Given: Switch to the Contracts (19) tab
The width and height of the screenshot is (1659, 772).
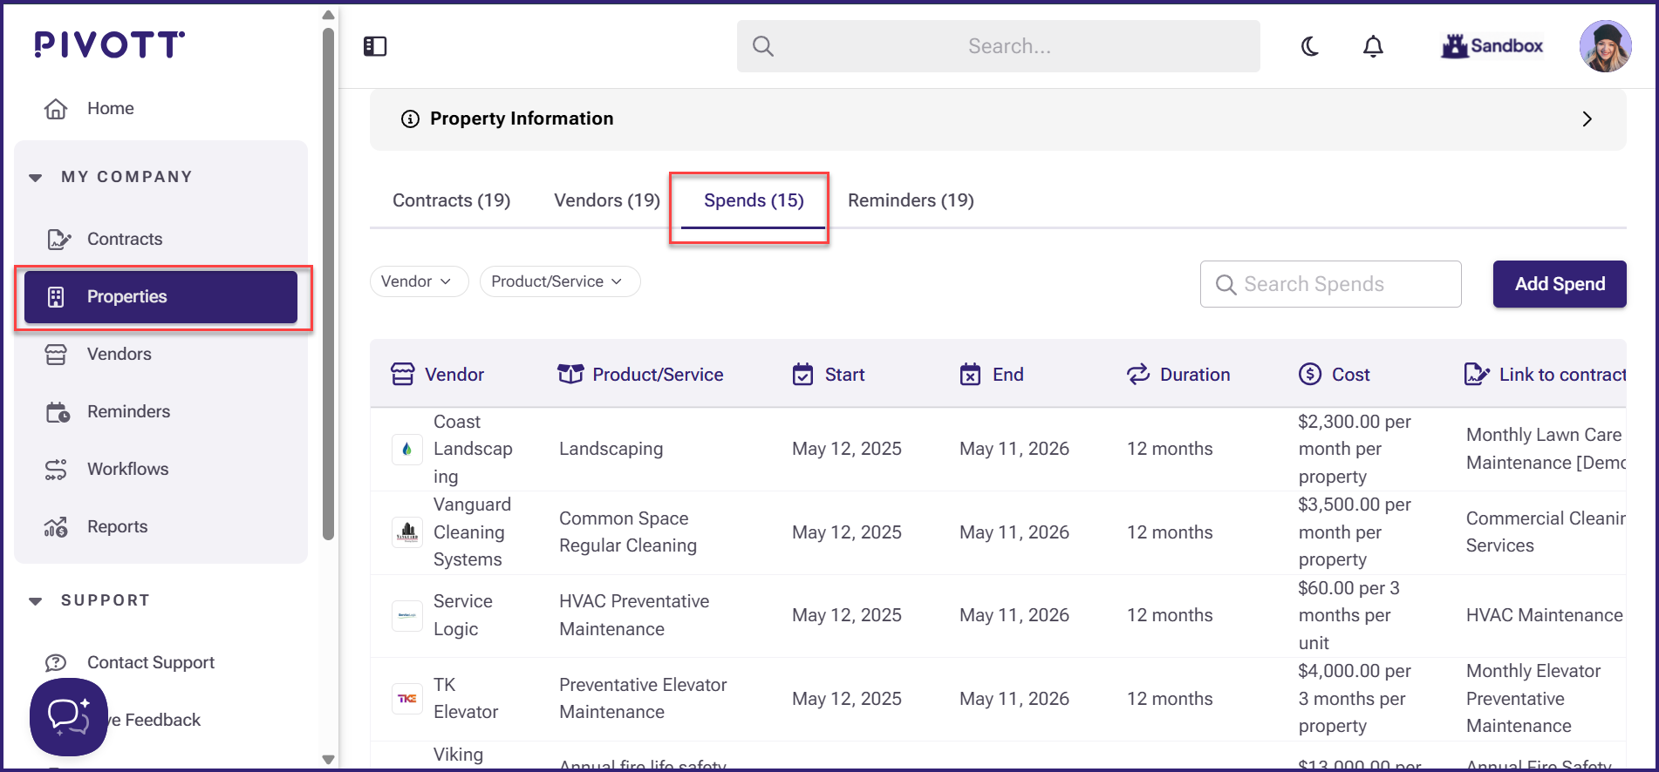Looking at the screenshot, I should coord(451,200).
